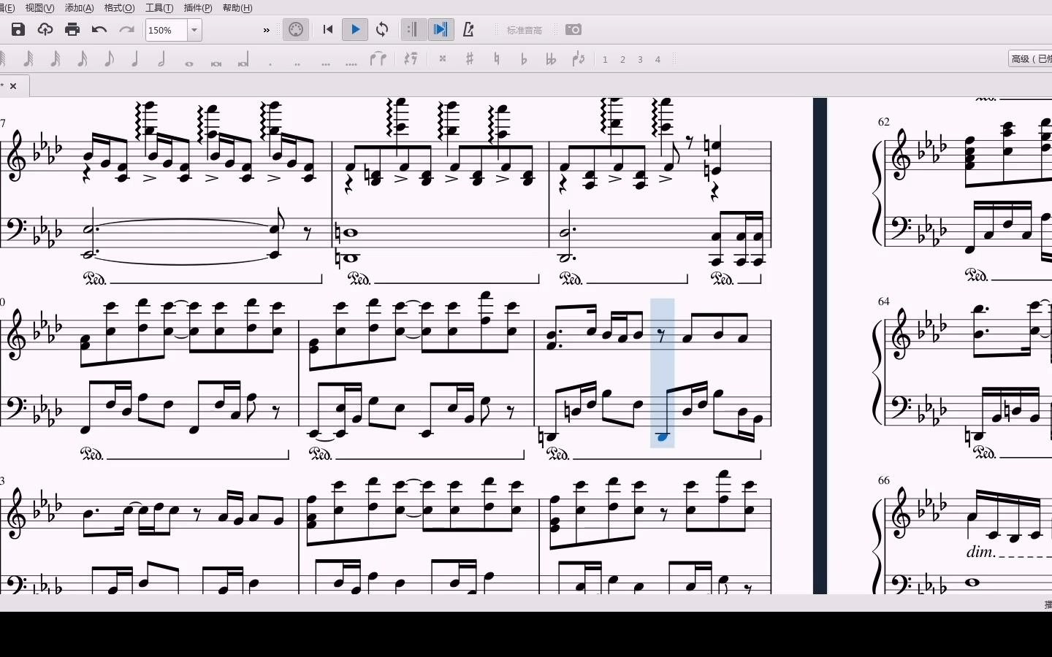Apply natural accidental
The width and height of the screenshot is (1052, 657).
[x=497, y=59]
